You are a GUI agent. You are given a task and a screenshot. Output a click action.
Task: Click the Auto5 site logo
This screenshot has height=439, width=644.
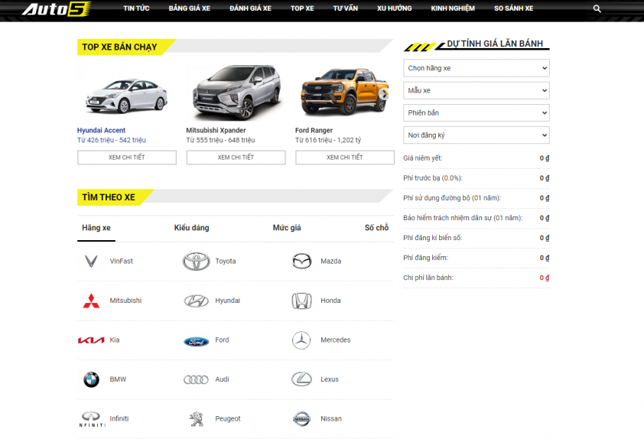(x=57, y=9)
